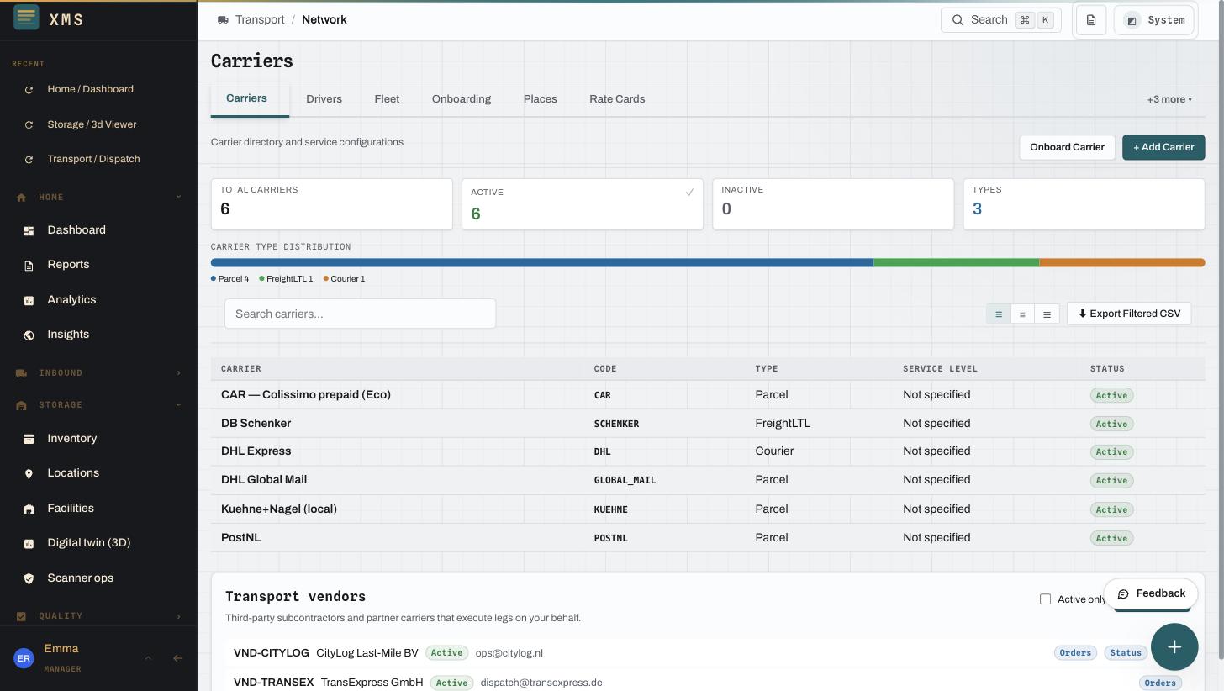Click the Inbound section truck icon
Screen dimensions: 1224x691
tap(21, 373)
